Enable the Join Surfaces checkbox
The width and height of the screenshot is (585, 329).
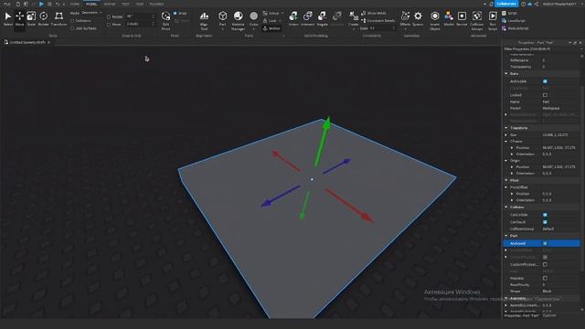coord(72,28)
